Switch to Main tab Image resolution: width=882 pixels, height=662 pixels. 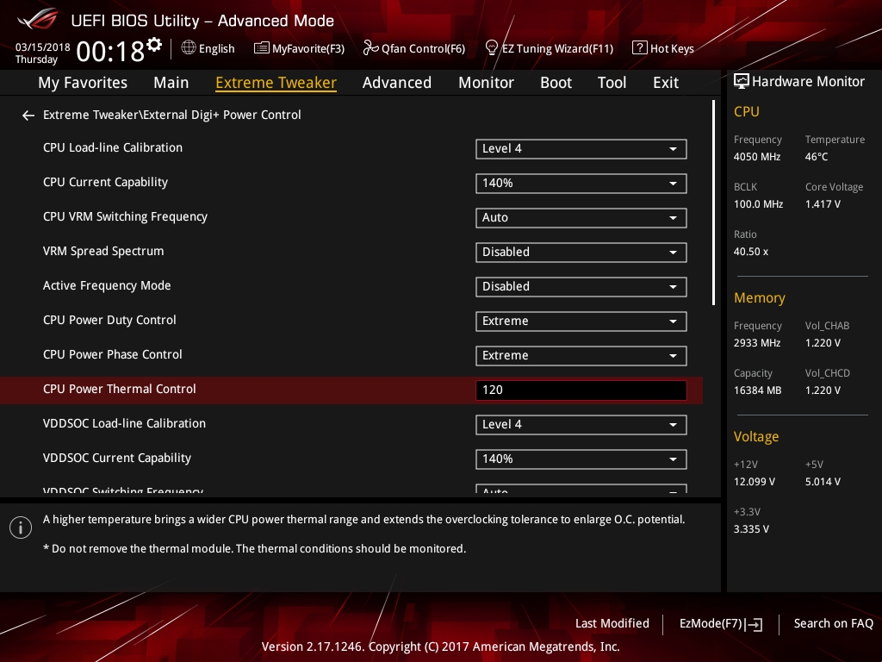tap(171, 83)
